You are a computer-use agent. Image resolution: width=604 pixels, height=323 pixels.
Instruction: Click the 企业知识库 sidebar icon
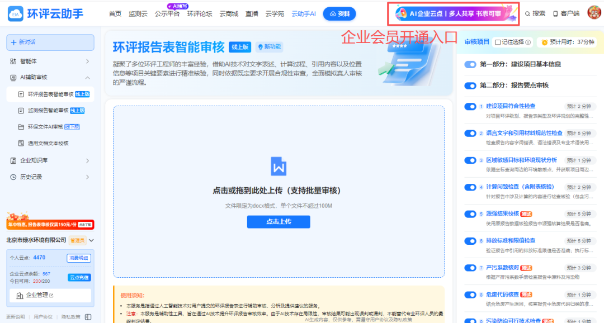pos(13,160)
